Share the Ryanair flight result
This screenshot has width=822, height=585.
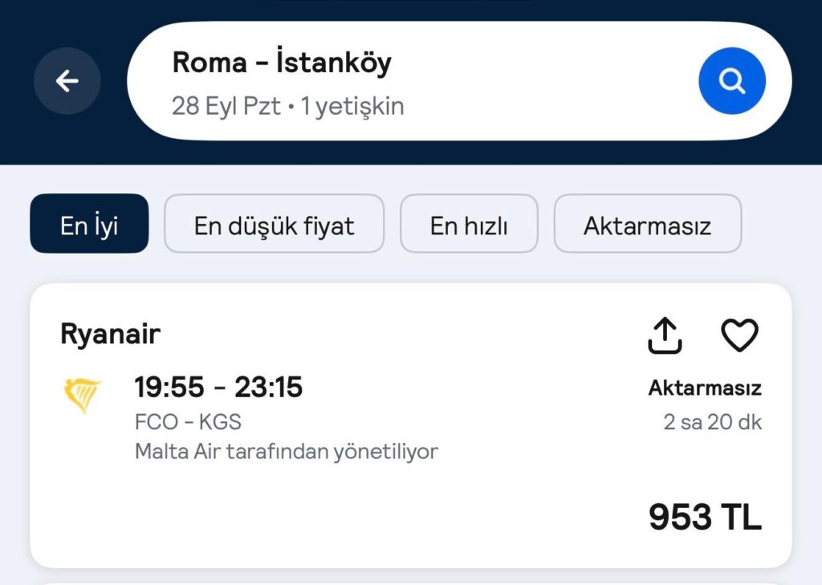tap(665, 335)
